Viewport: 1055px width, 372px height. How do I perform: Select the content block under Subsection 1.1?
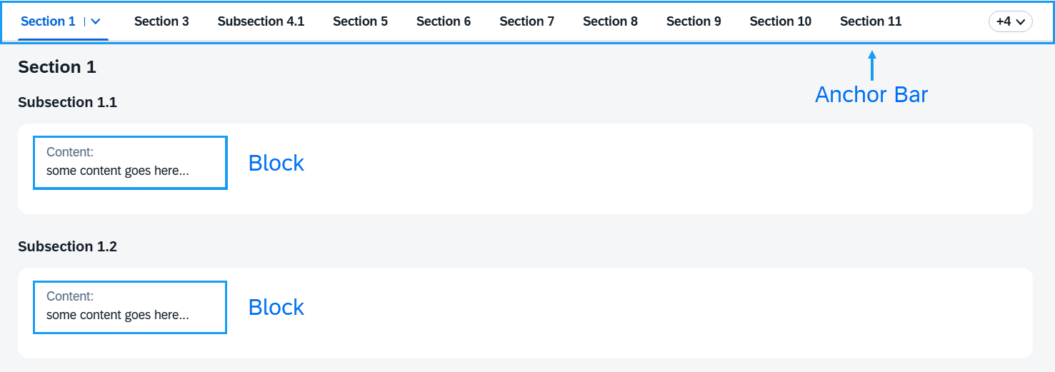[130, 163]
